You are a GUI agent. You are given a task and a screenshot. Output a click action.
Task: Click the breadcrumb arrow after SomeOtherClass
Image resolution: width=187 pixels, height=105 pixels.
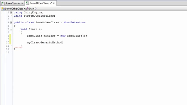[x=24, y=8]
